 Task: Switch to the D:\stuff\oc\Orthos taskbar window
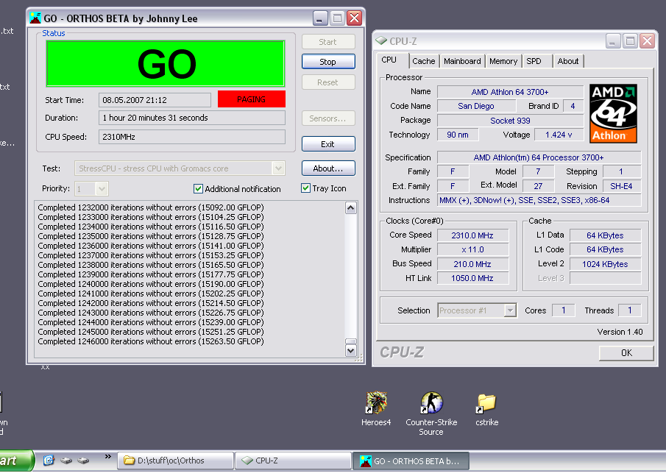(x=176, y=460)
